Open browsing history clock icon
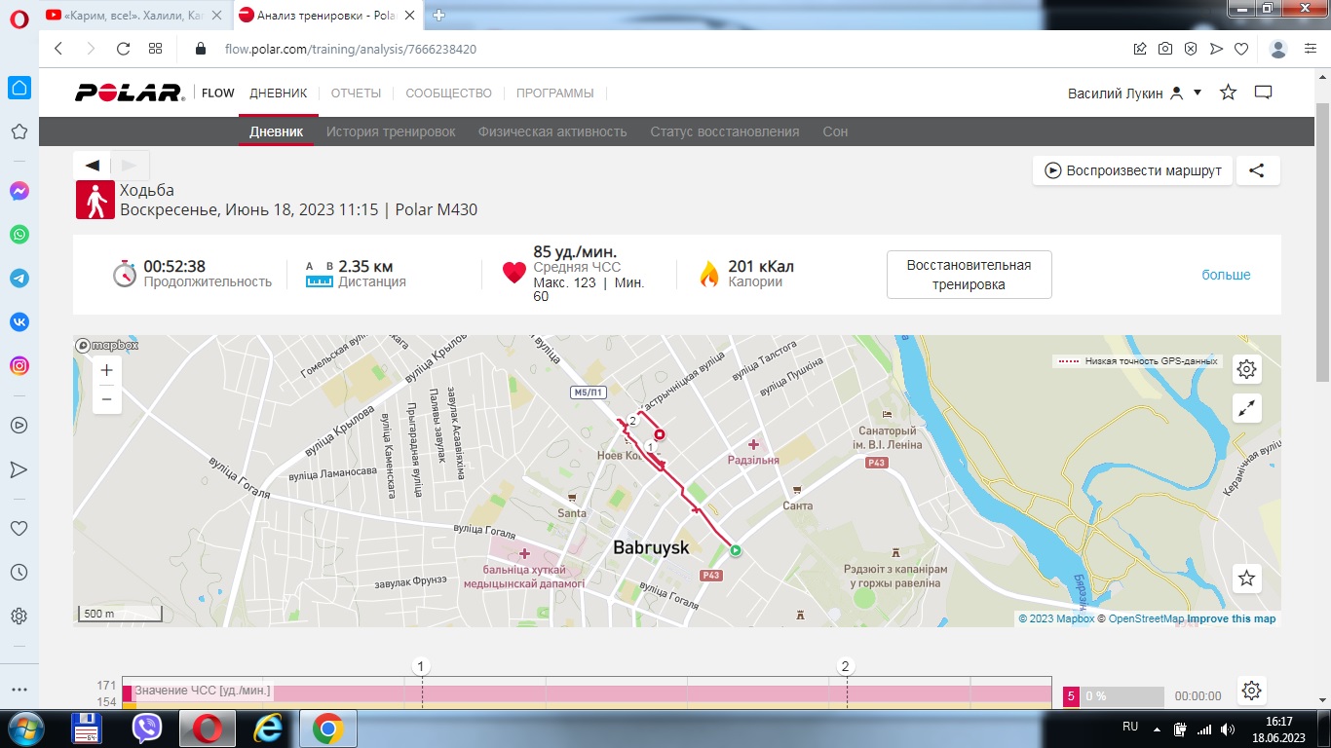This screenshot has width=1331, height=748. (19, 573)
